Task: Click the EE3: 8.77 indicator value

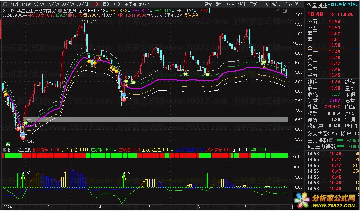Action: pyautogui.click(x=141, y=11)
